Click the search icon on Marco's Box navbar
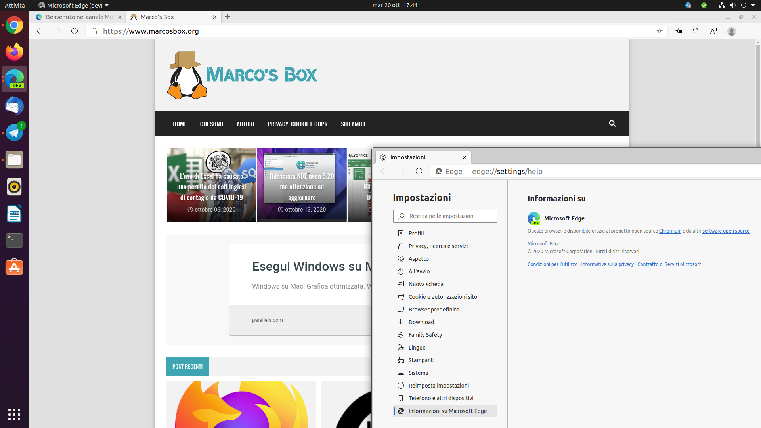This screenshot has height=428, width=761. 612,124
